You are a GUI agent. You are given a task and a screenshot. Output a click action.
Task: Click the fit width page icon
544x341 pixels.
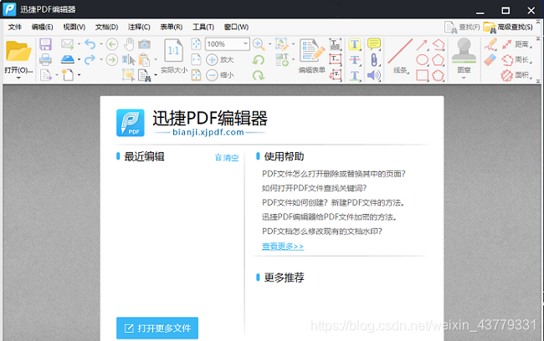click(196, 59)
